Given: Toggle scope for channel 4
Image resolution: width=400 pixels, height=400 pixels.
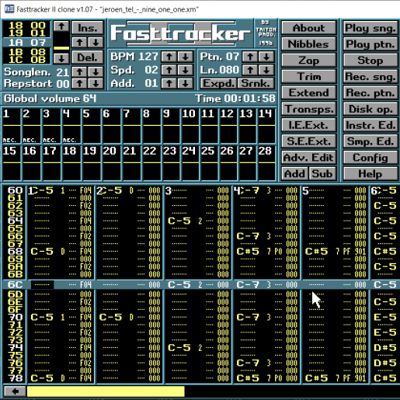Looking at the screenshot, I should point(71,126).
